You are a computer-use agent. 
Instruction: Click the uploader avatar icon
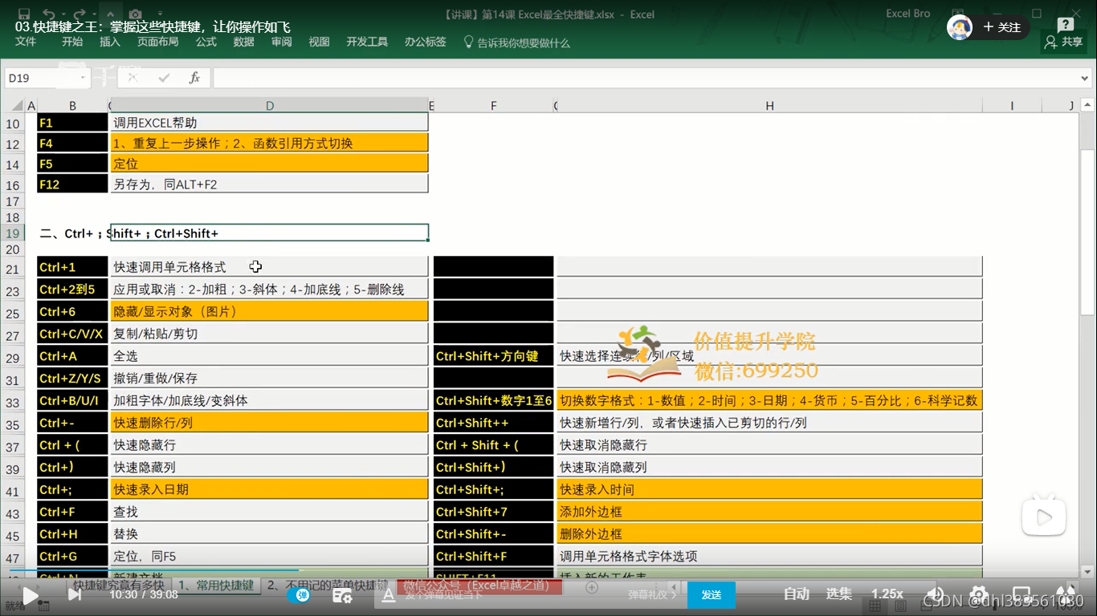[x=960, y=27]
